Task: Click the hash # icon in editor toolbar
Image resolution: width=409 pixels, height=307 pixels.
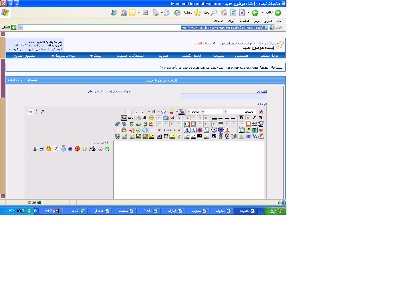Action: (x=145, y=118)
